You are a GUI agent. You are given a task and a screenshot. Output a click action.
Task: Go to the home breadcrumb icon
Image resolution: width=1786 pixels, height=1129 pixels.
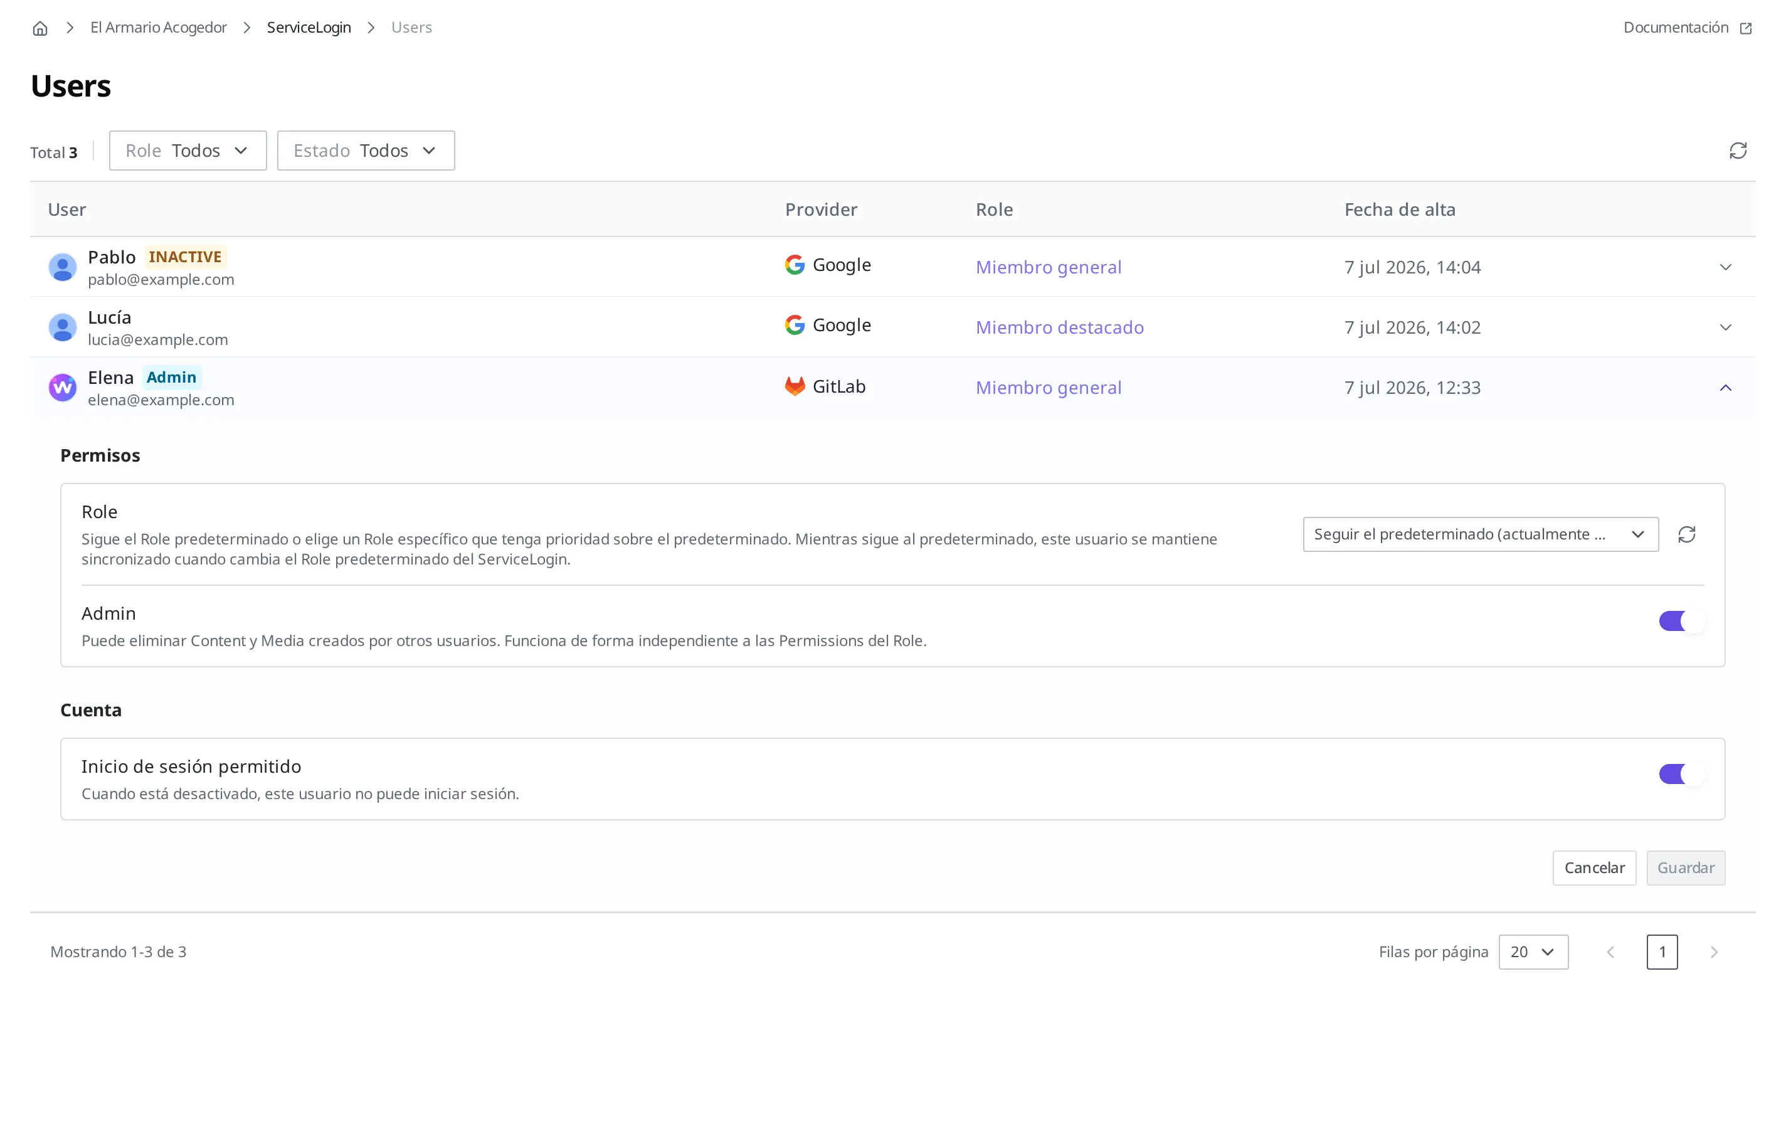pyautogui.click(x=40, y=28)
